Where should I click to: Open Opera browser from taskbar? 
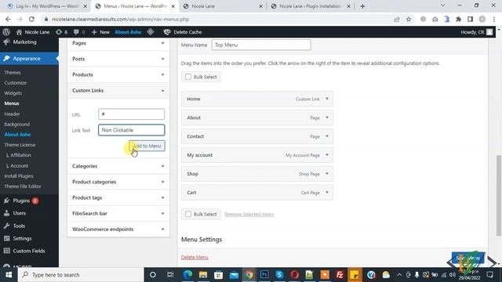point(295,275)
